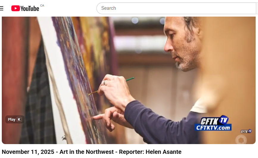This screenshot has width=258, height=158.
Task: Click the YouTube wordmark text
Action: 30,9
